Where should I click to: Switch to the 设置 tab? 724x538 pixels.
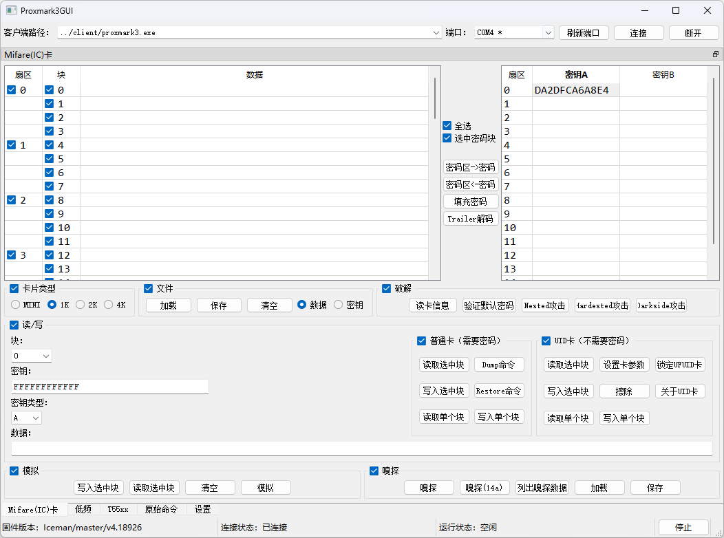point(203,509)
